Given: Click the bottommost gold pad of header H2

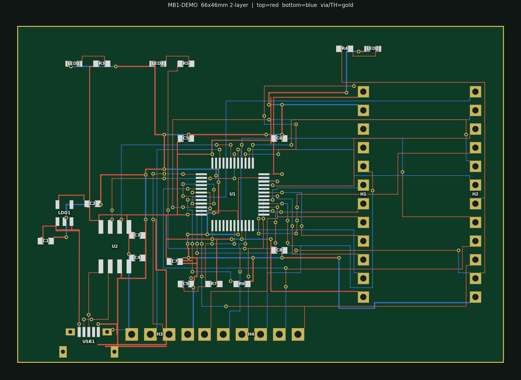Looking at the screenshot, I should tap(475, 297).
